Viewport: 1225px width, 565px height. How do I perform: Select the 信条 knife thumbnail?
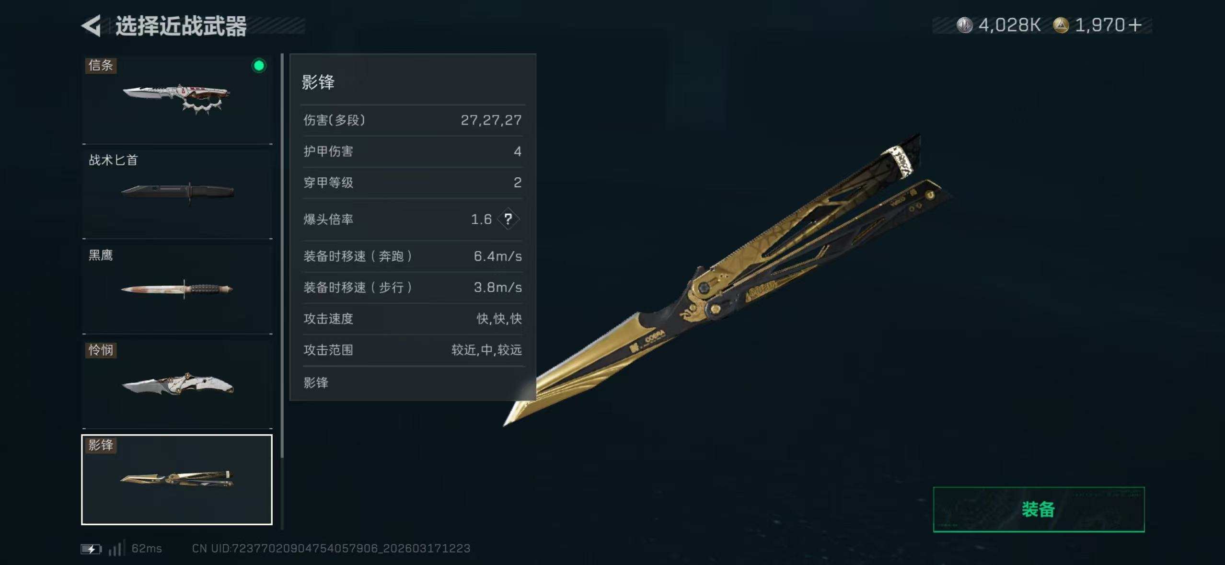pos(177,99)
